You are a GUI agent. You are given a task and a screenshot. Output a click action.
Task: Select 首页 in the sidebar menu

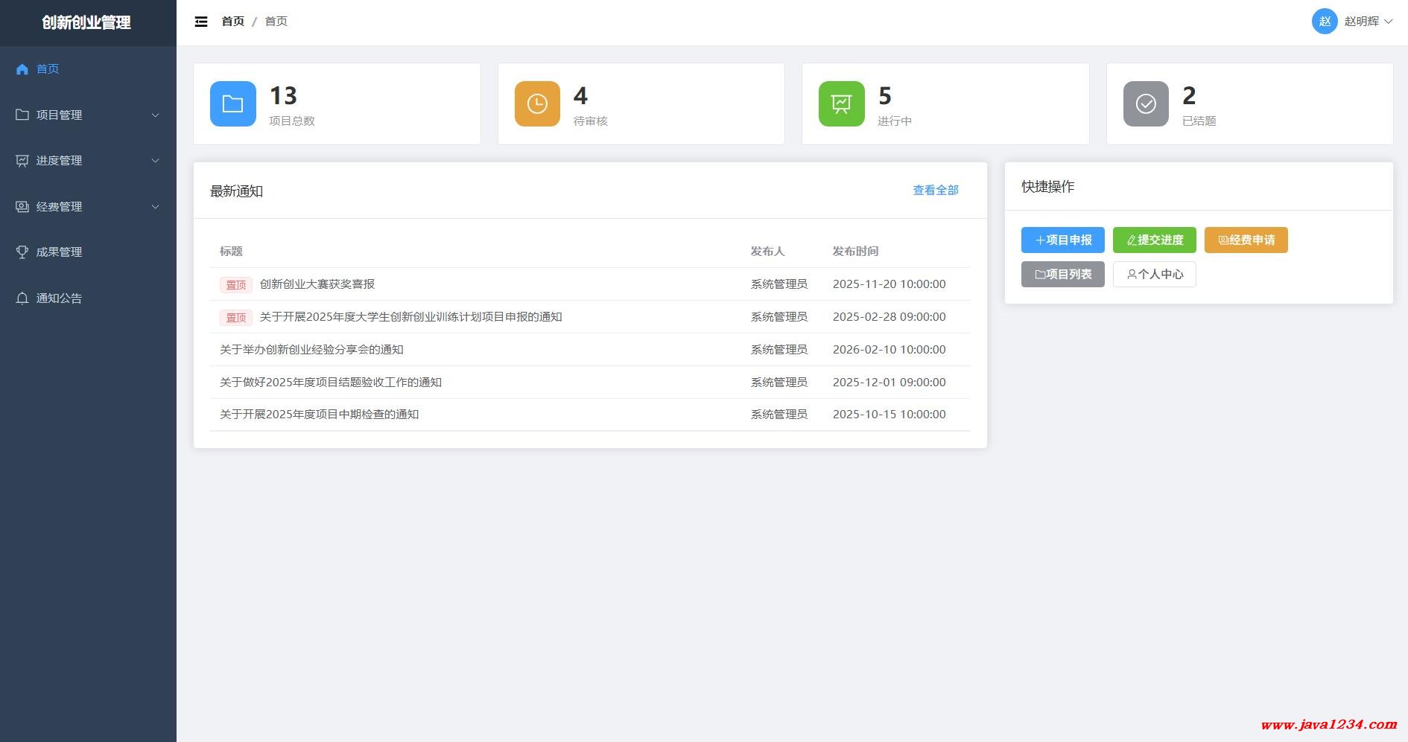(48, 69)
